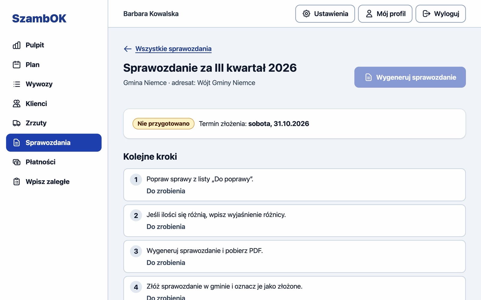Click text Złóż sprawozdanie w gminie
Viewport: 481px width, 300px height.
225,286
